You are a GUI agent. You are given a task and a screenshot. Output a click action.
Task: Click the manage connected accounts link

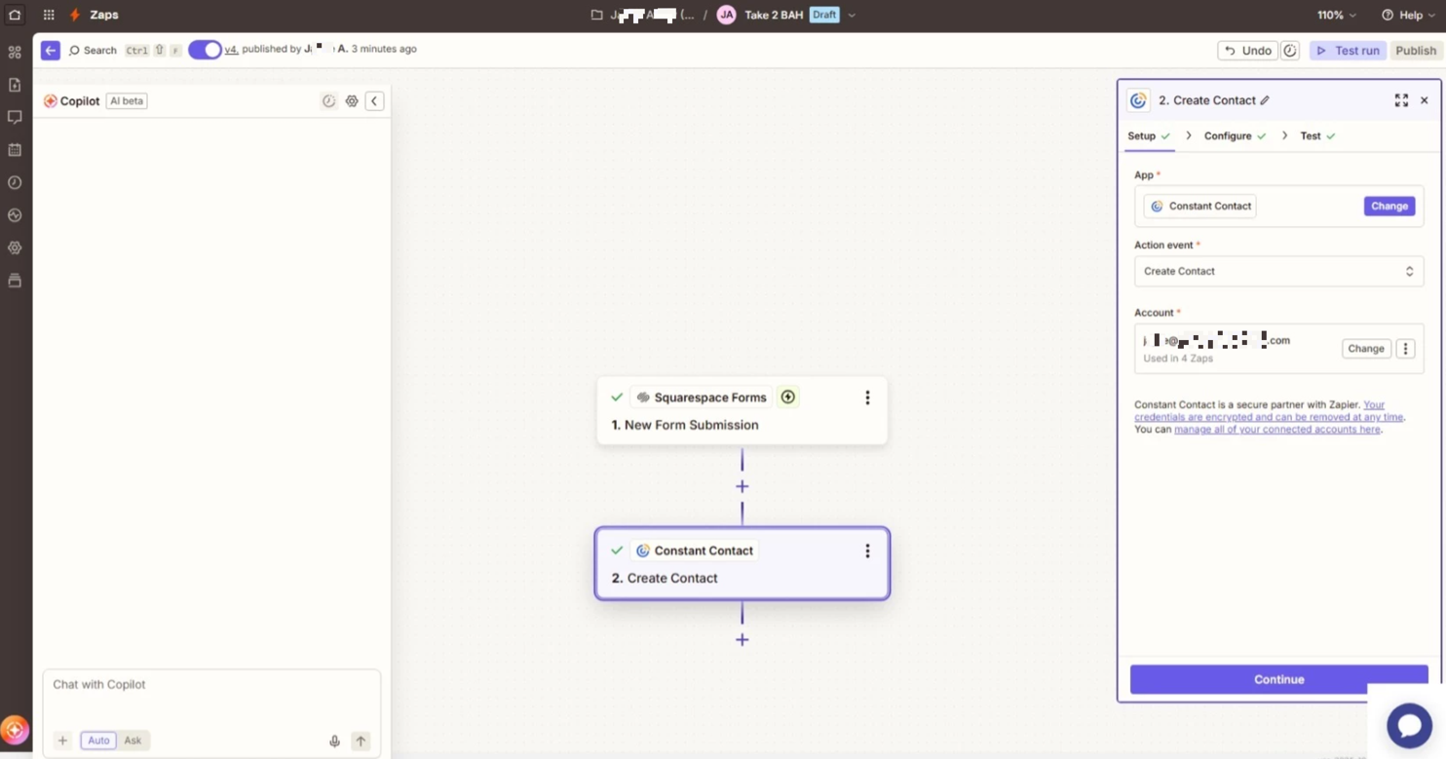click(1276, 430)
